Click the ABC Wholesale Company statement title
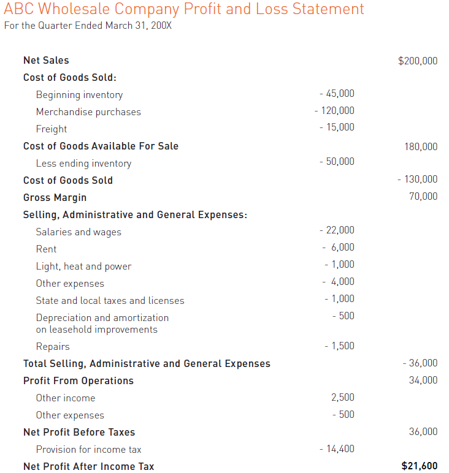449x473 pixels. tap(184, 10)
